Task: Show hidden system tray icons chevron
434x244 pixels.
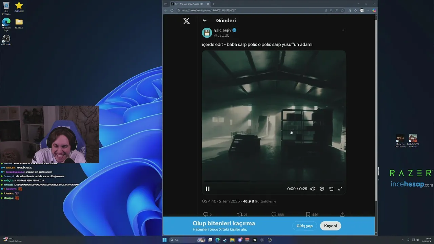Action: (403, 240)
